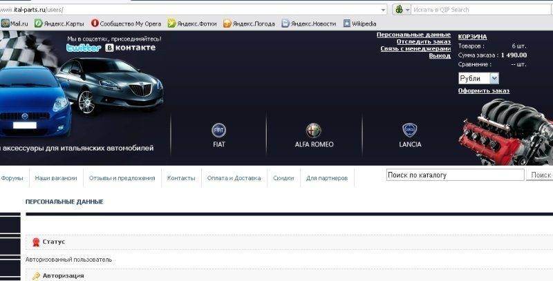The height and width of the screenshot is (281, 553).
Task: Click the Отследить заказ link
Action: (413, 41)
